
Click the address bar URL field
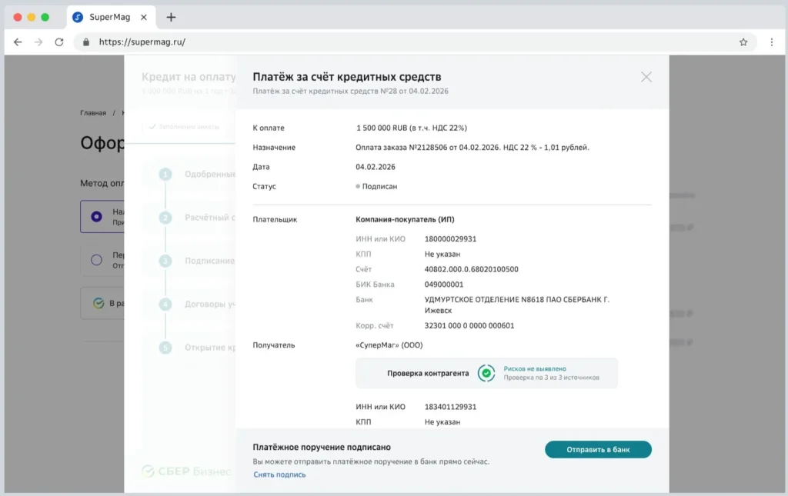tap(415, 42)
